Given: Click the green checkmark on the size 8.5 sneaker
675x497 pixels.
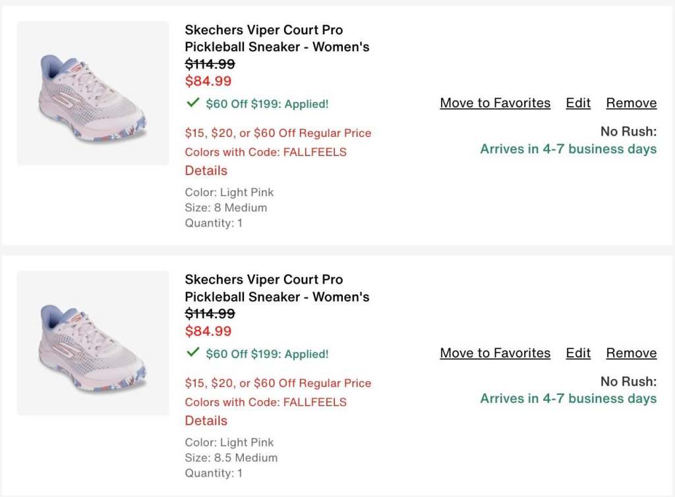Looking at the screenshot, I should (x=192, y=353).
